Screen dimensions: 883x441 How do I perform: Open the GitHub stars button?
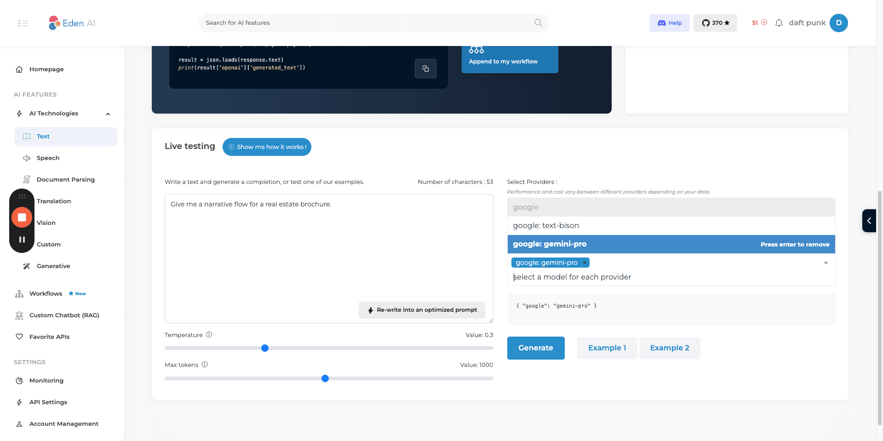tap(715, 23)
